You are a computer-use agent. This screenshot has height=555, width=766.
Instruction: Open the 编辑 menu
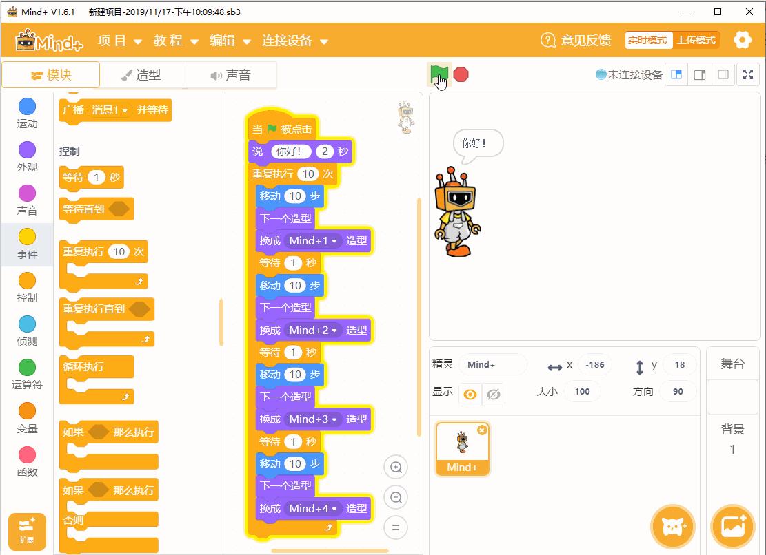coord(230,41)
